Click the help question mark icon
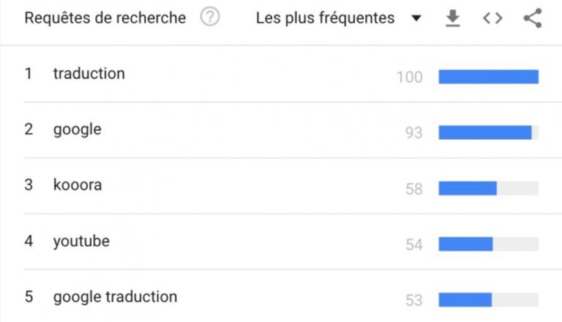 pyautogui.click(x=210, y=18)
